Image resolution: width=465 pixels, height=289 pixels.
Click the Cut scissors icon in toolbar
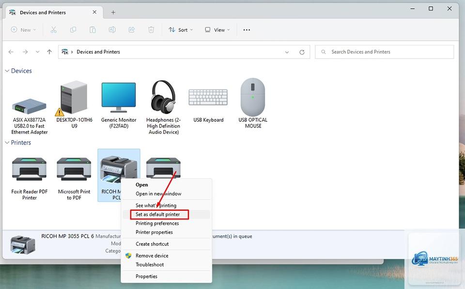(x=53, y=29)
